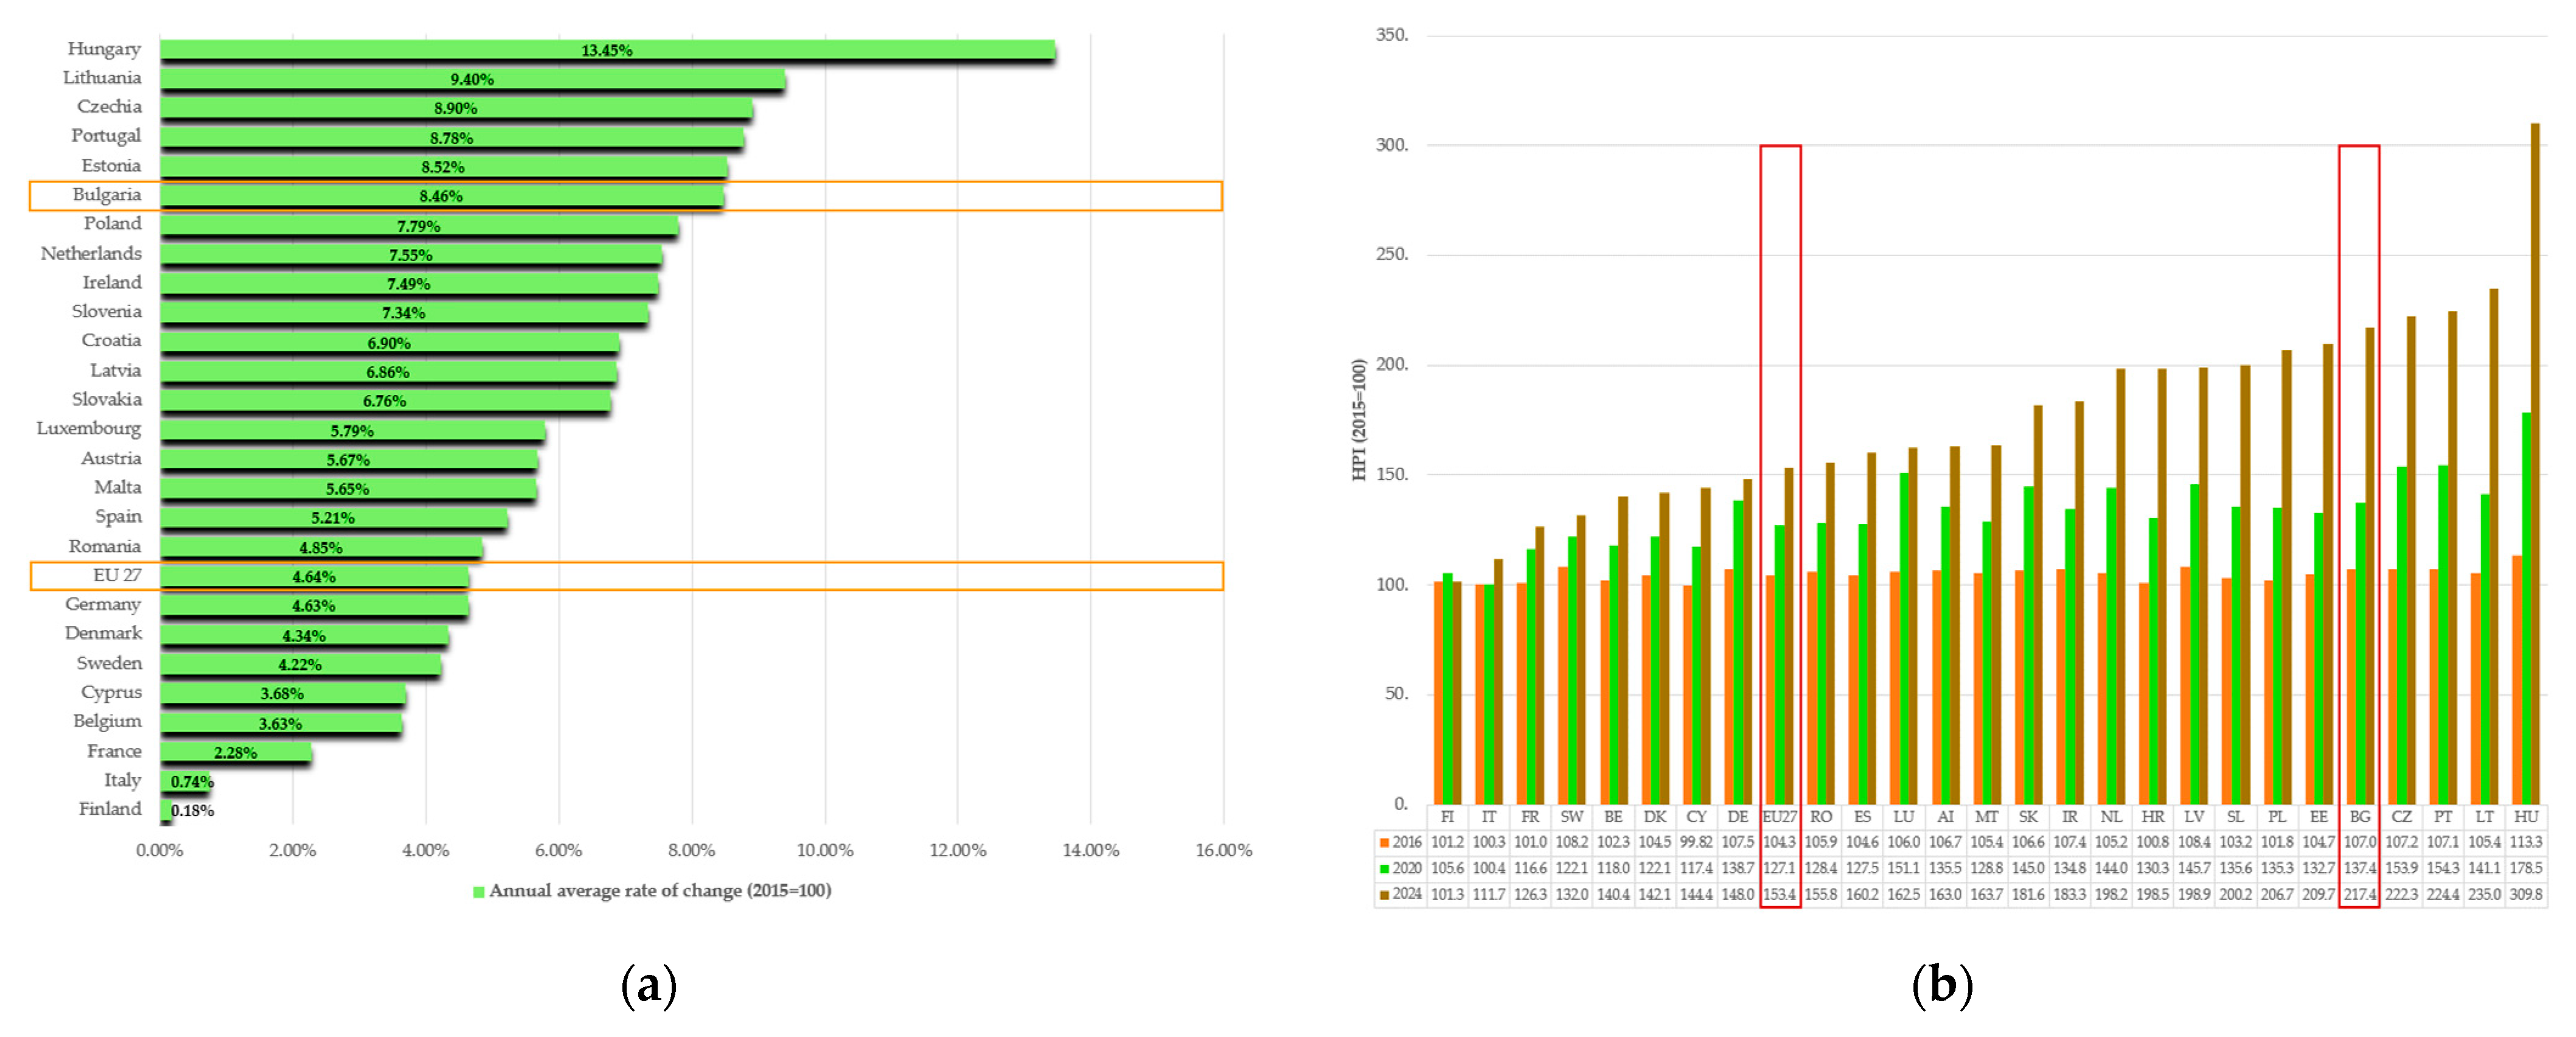Click the orange 2016 legend marker
Viewport: 2576px width, 1037px height.
coord(1384,843)
